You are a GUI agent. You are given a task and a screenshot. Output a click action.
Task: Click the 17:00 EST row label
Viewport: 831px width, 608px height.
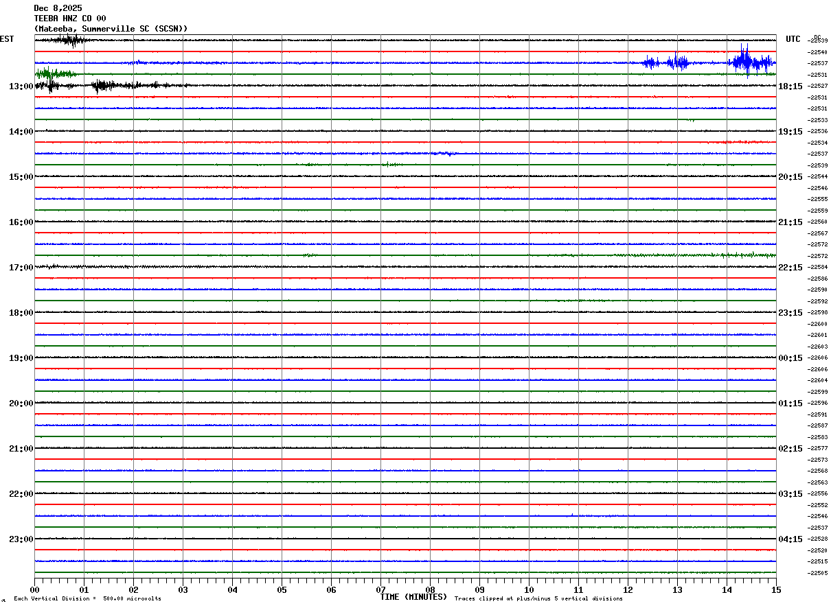(21, 268)
